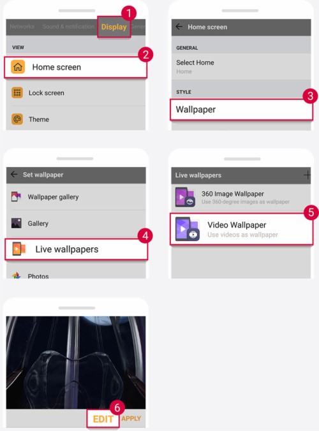
Task: Tap the 360 Image Wallpaper icon
Action: point(186,197)
